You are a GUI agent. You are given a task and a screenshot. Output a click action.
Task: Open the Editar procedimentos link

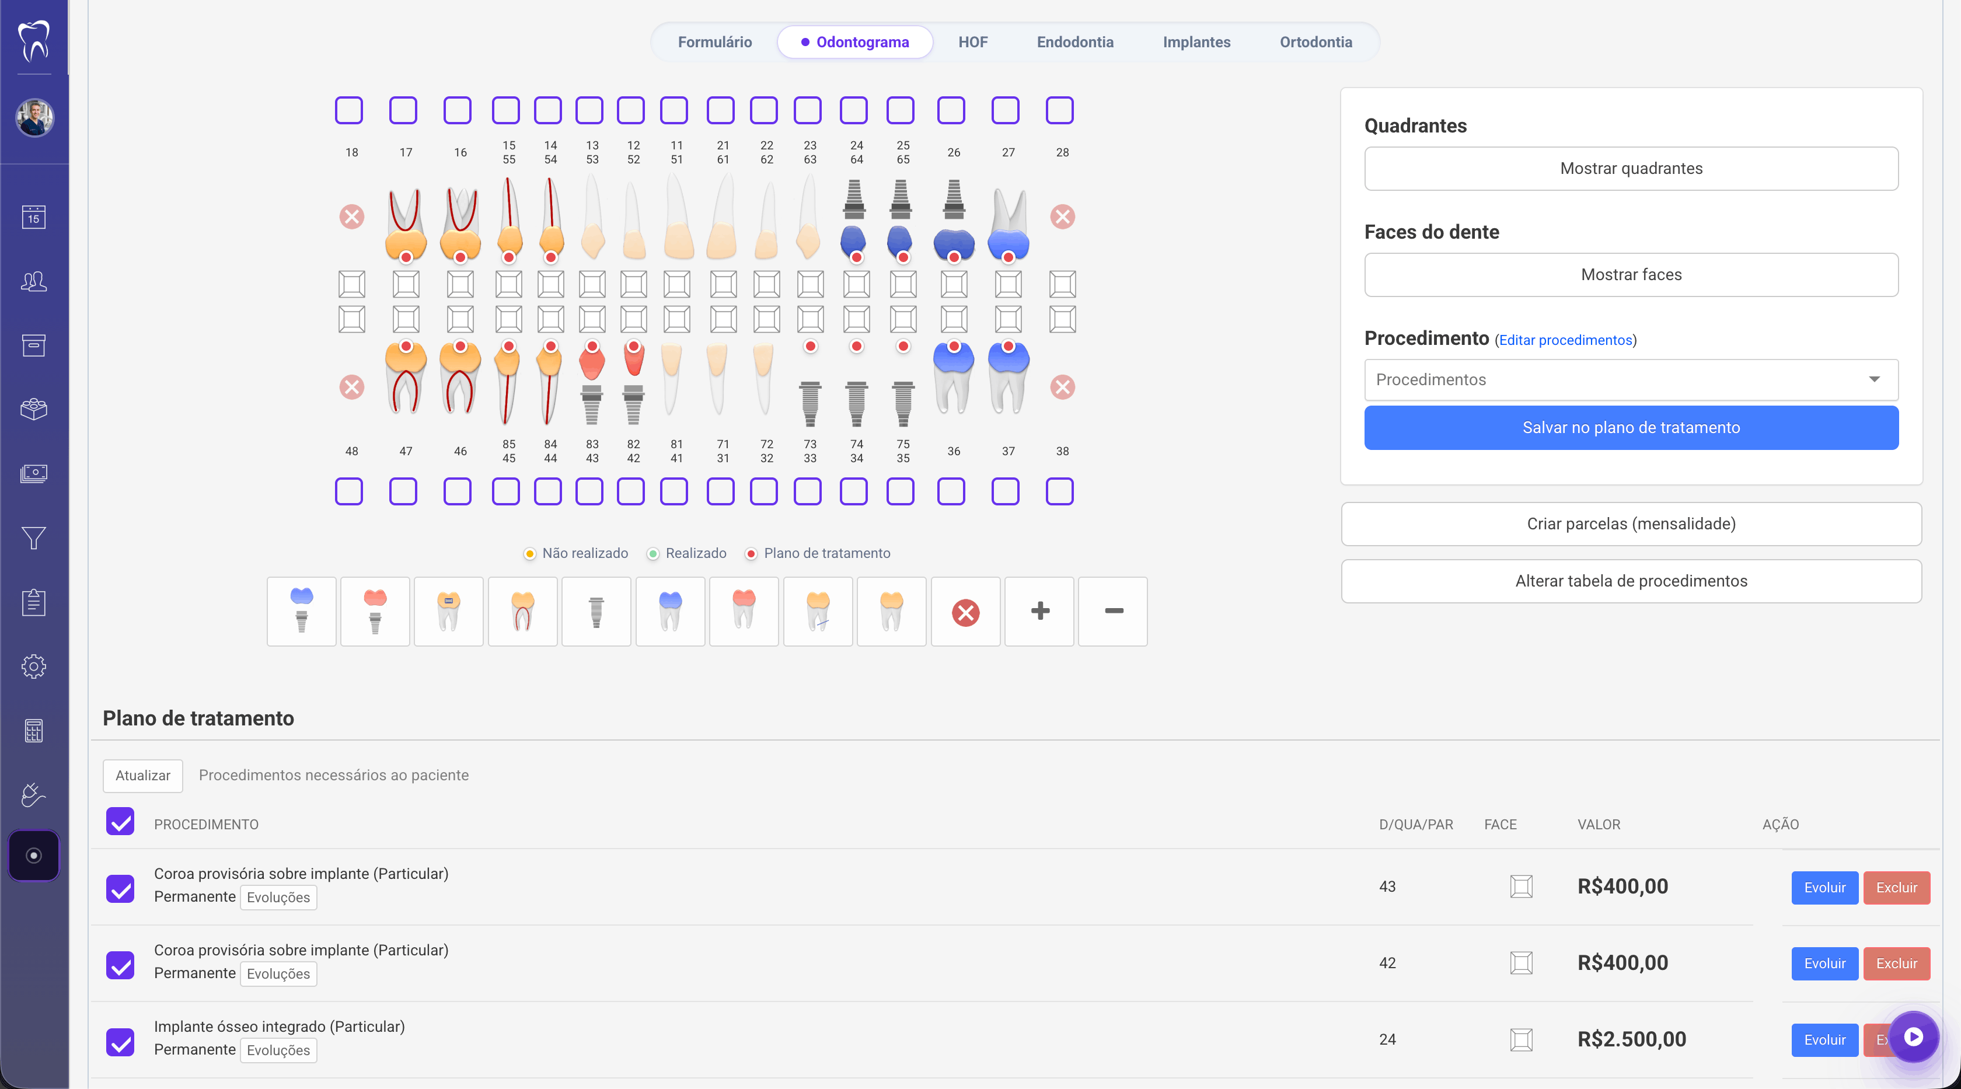point(1565,340)
